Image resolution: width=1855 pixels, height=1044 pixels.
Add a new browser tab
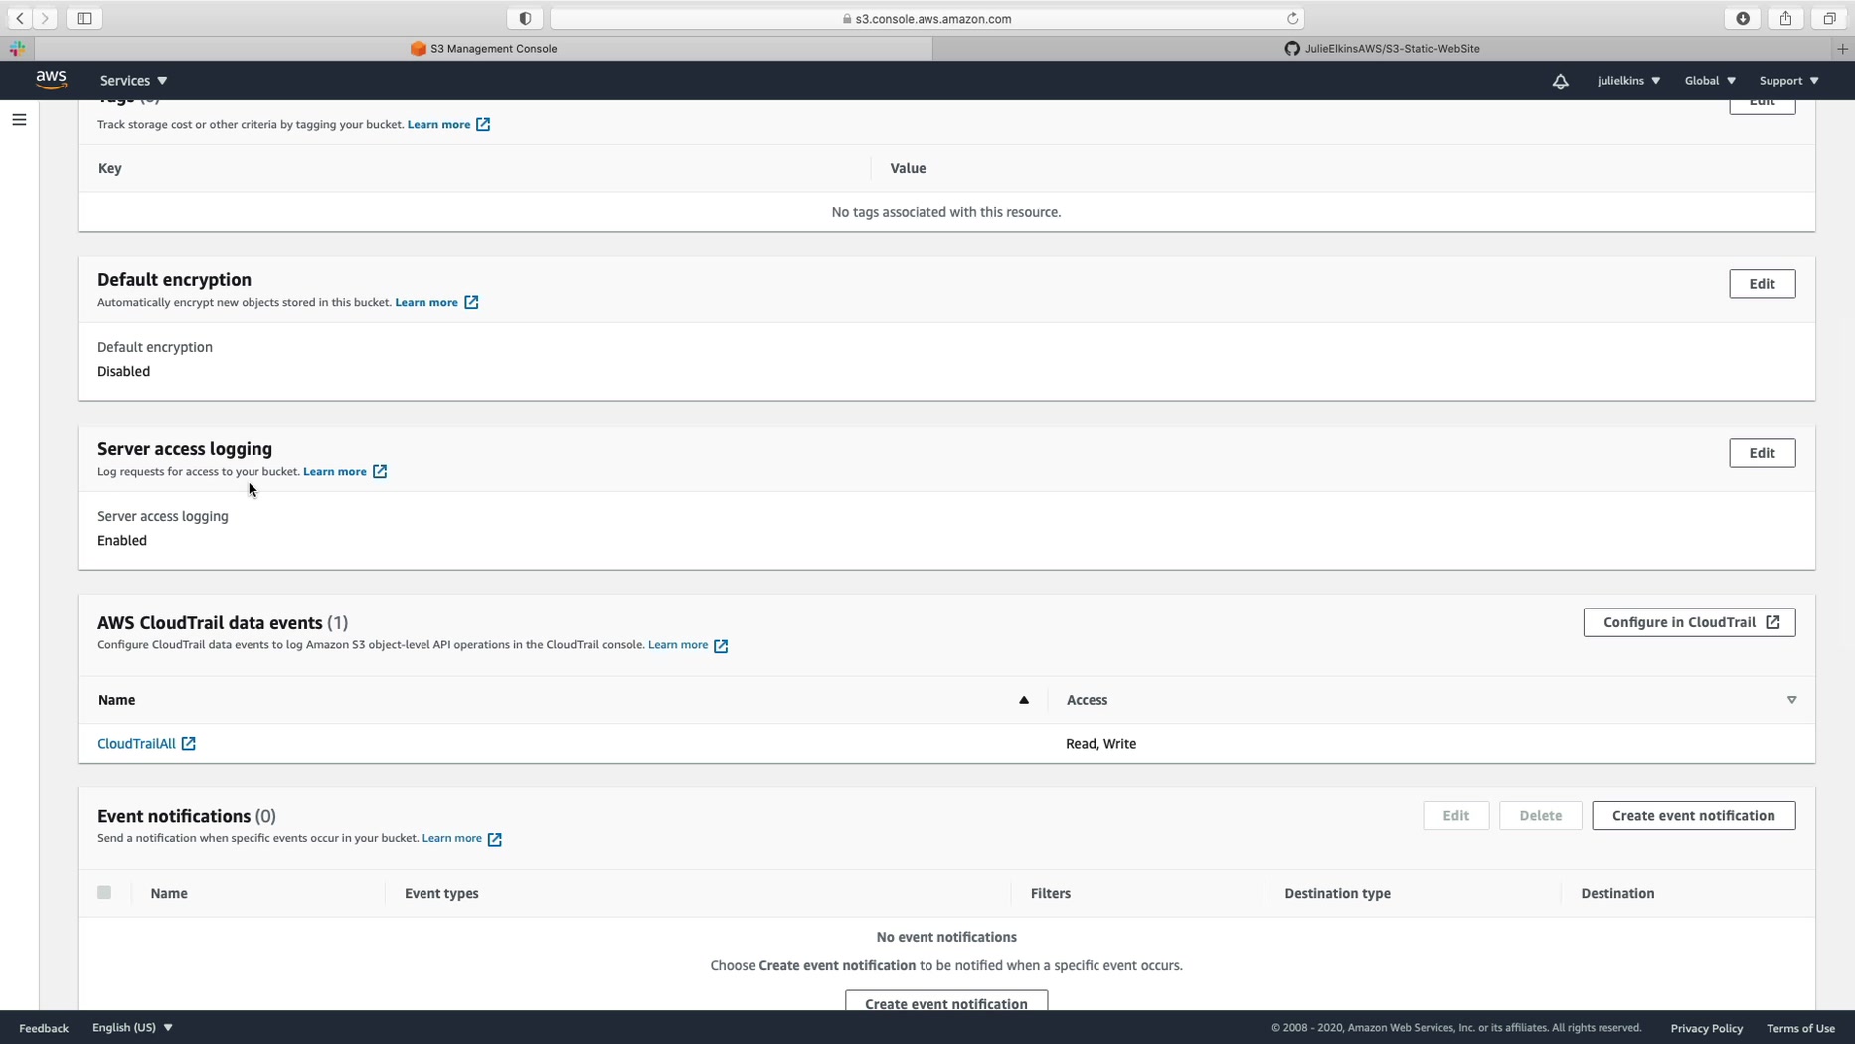pos(1842,48)
